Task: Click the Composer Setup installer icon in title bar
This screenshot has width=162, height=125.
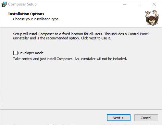Action: 4,4
